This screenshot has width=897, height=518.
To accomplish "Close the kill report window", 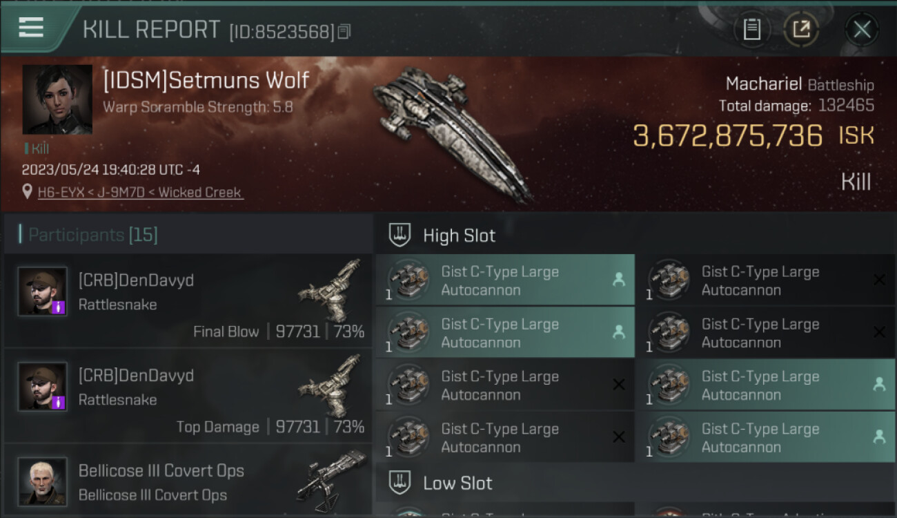I will click(x=862, y=30).
